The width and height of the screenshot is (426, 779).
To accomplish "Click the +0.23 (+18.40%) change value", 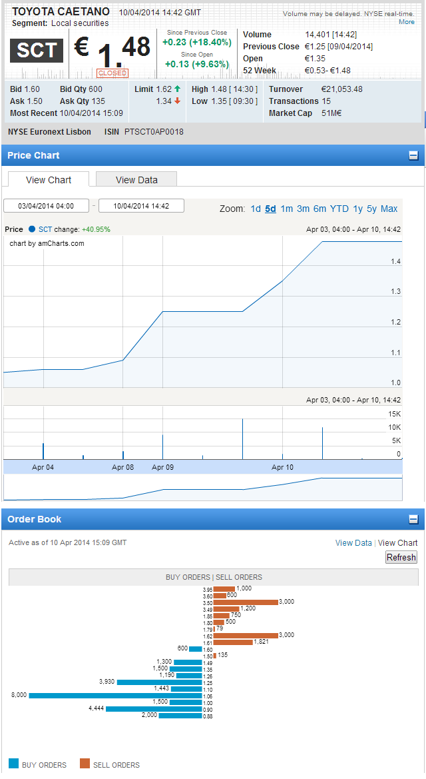I will tap(197, 42).
